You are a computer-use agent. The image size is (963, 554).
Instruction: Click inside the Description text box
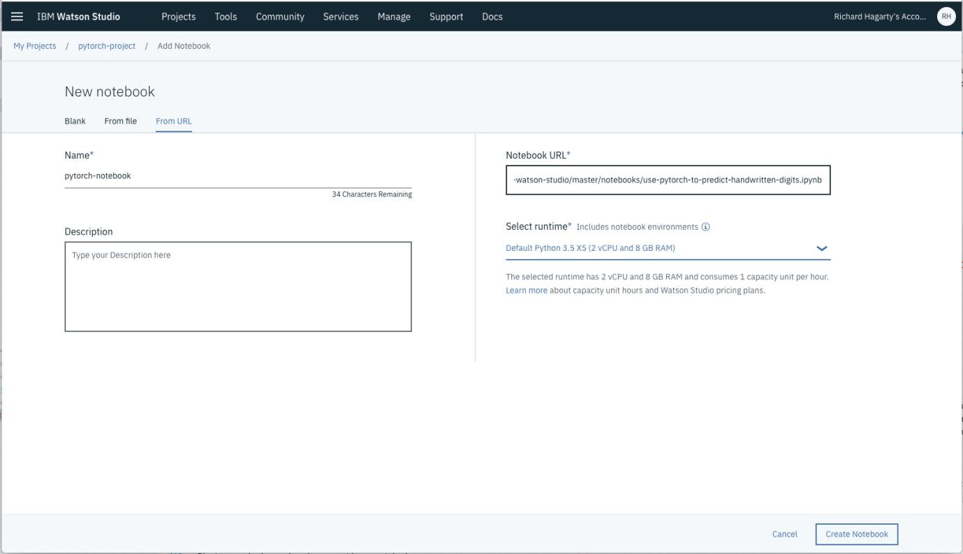click(237, 285)
